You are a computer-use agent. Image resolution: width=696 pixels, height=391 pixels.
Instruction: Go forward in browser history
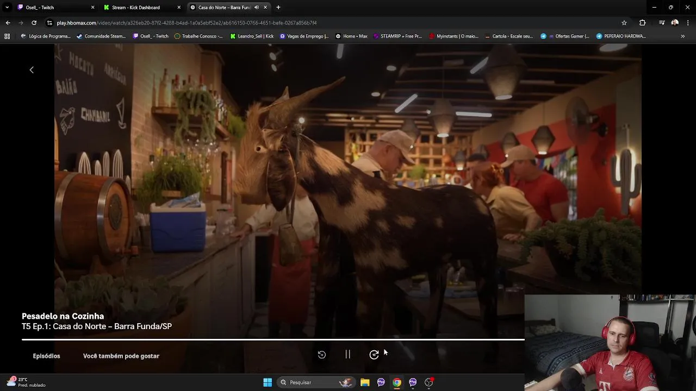pyautogui.click(x=21, y=23)
